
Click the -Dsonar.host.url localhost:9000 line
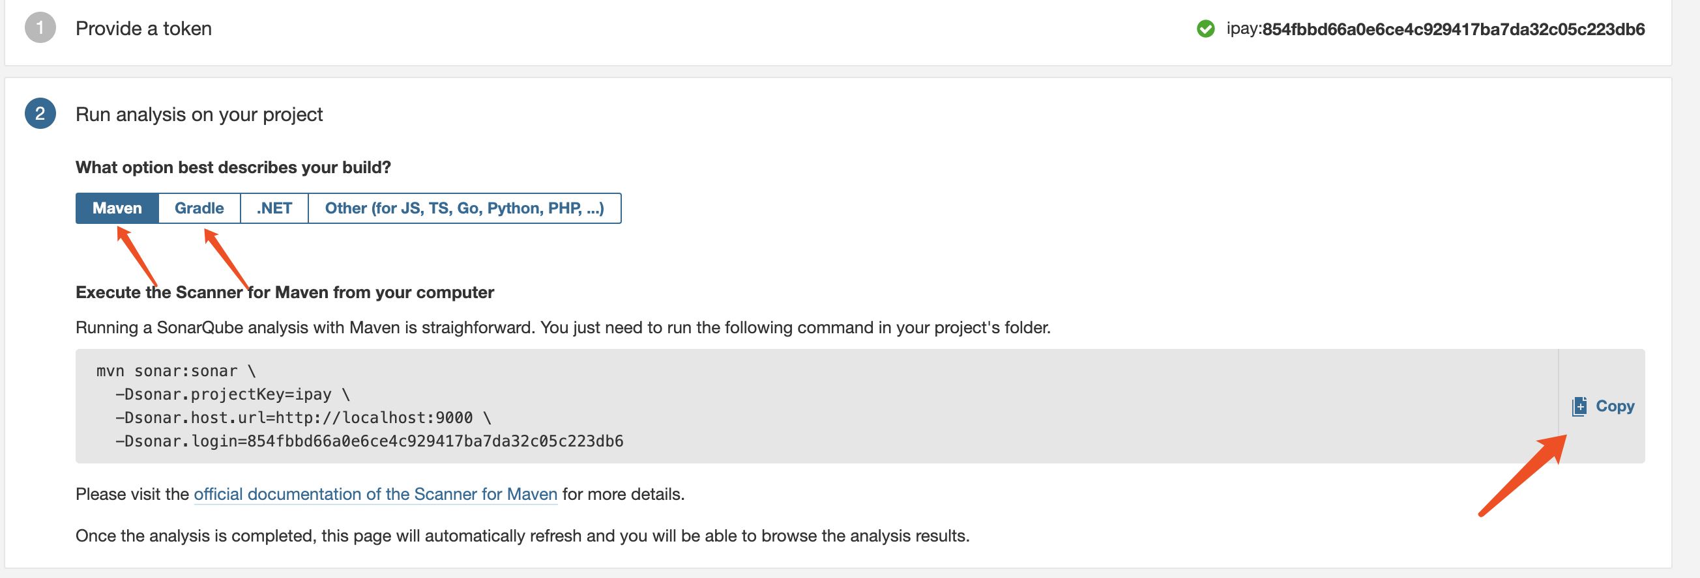point(302,418)
